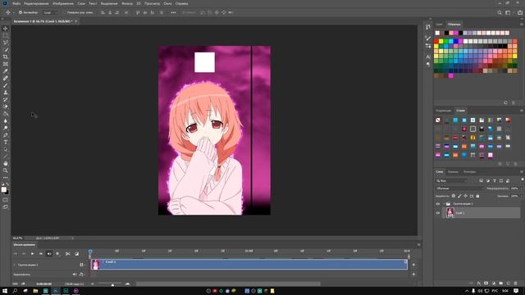Viewport: 525px width, 295px height.
Task: Open more align options ellipsis
Action: (173, 13)
